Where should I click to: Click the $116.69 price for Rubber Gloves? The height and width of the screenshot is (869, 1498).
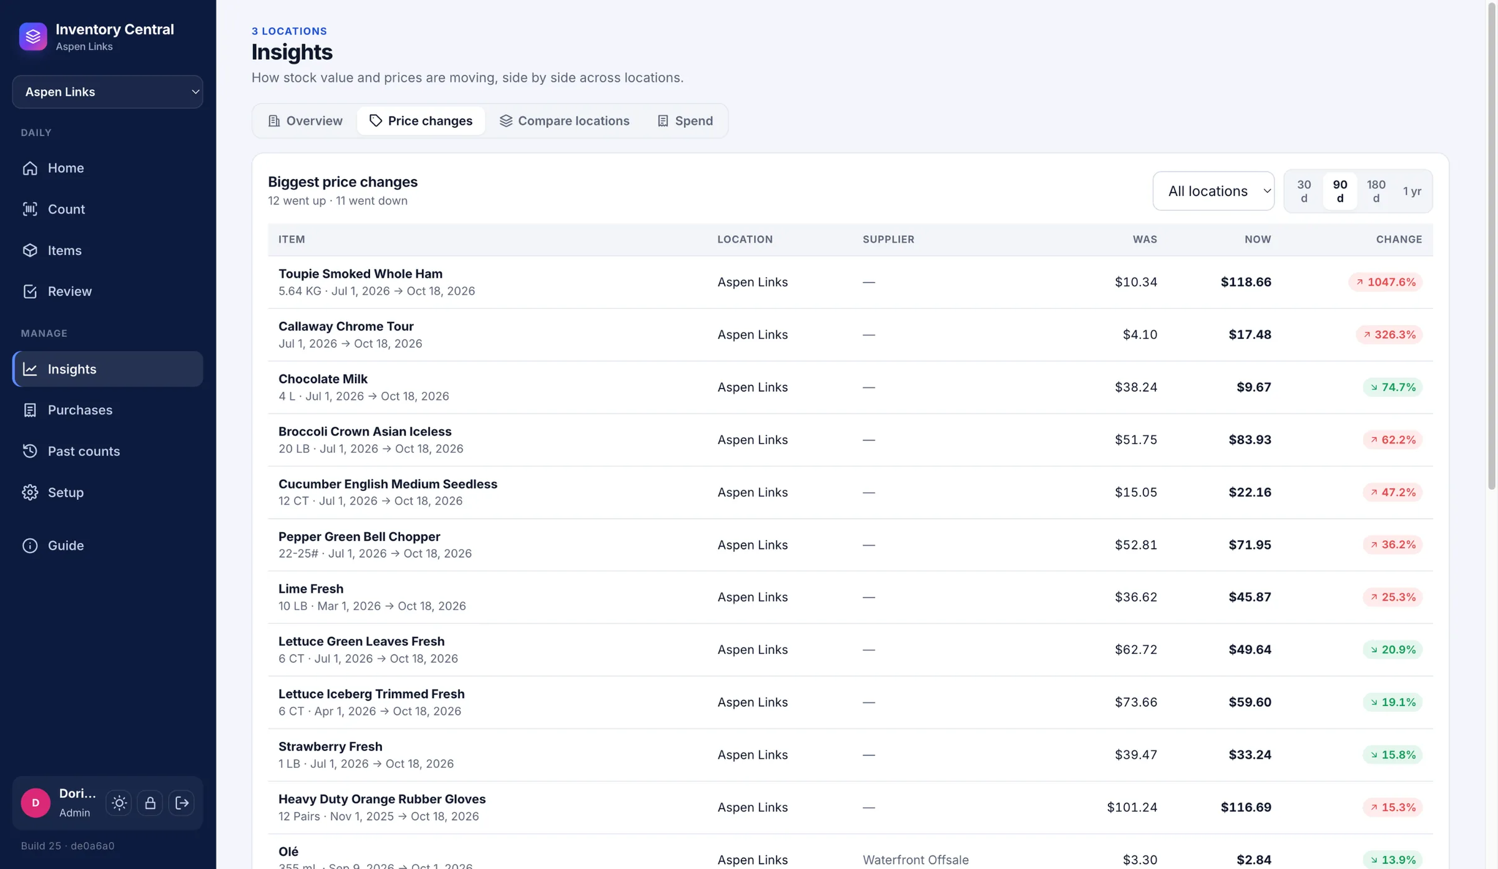(x=1246, y=807)
